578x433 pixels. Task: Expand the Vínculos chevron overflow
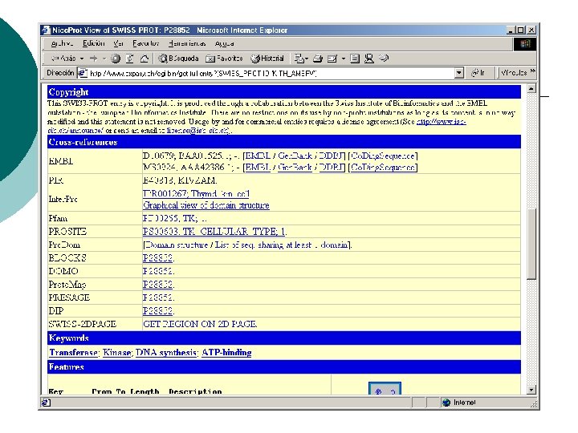pos(533,72)
